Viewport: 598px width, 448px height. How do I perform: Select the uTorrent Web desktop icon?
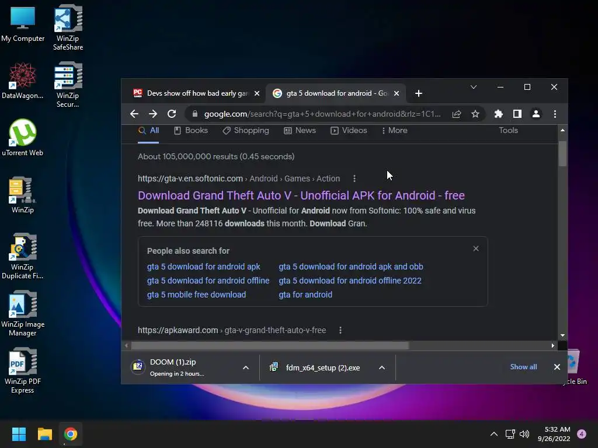click(23, 138)
